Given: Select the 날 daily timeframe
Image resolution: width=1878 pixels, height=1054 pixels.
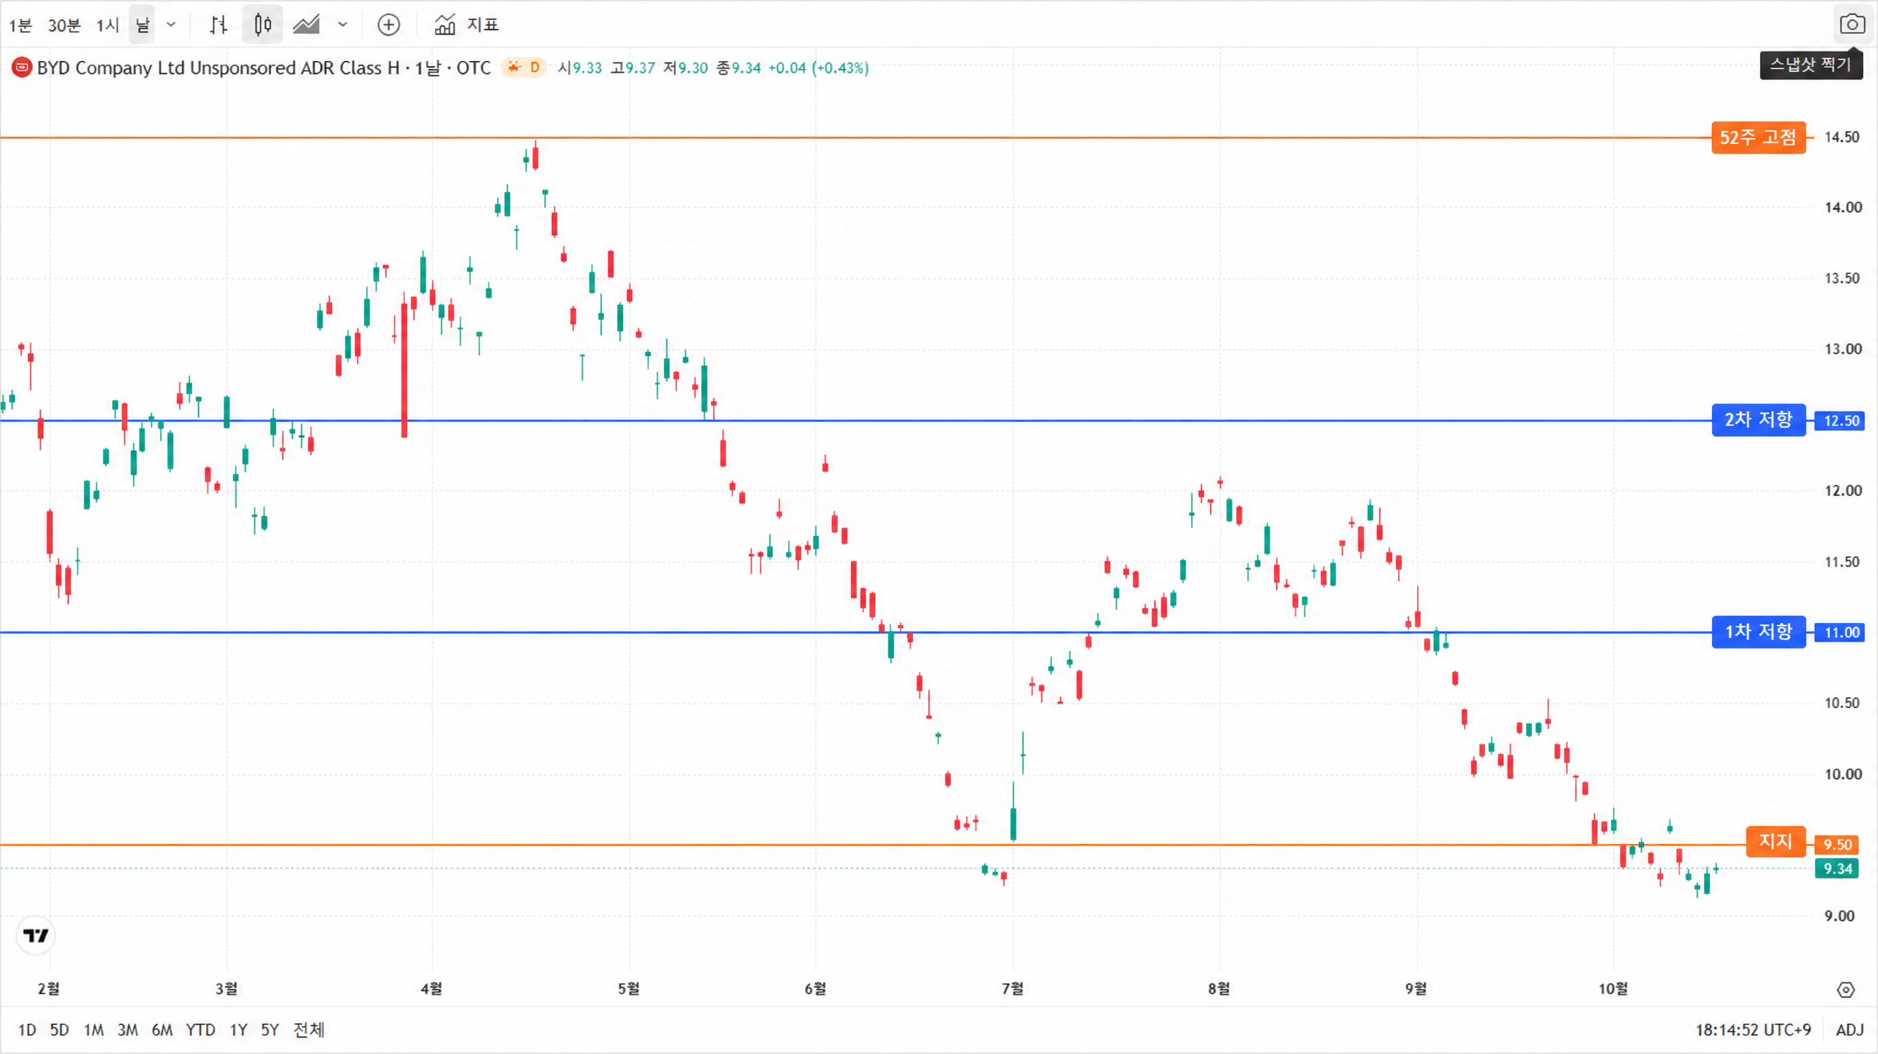Looking at the screenshot, I should coord(142,25).
